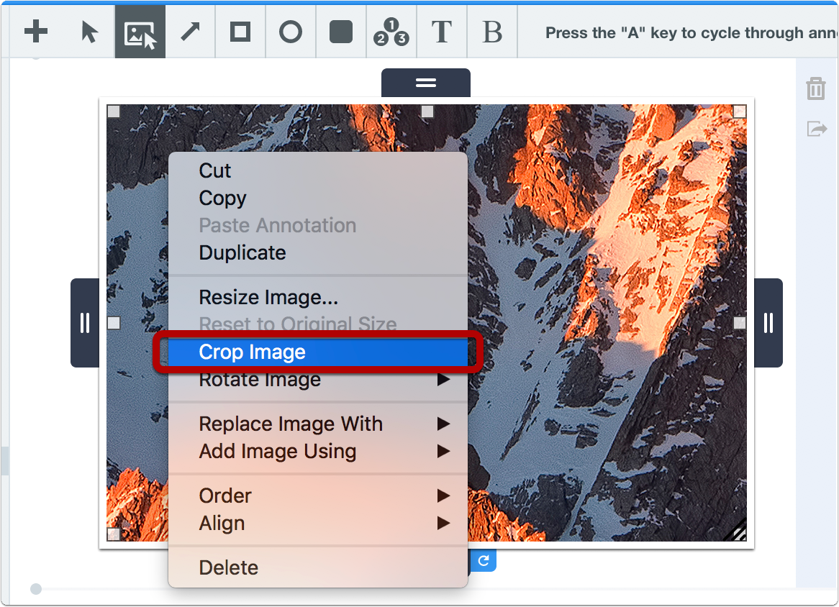The image size is (839, 607).
Task: Expand the Replace Image With submenu
Action: tap(318, 424)
